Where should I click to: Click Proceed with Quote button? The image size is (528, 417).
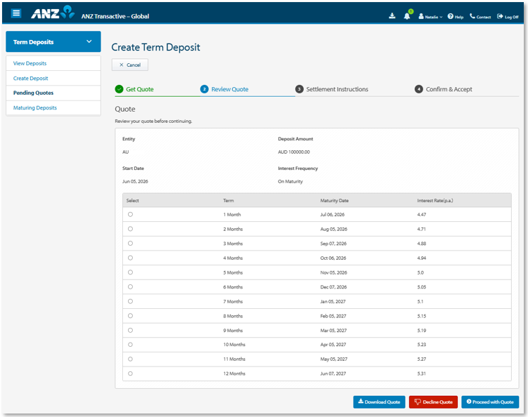[x=490, y=402]
